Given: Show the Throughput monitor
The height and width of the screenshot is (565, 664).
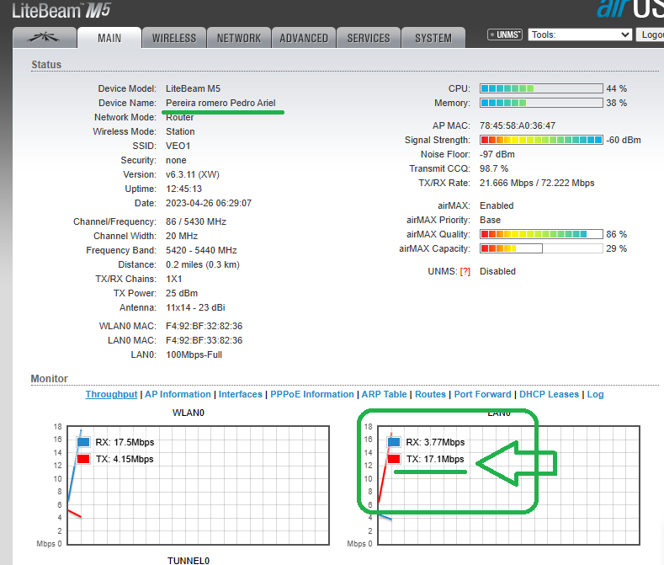Looking at the screenshot, I should point(111,394).
